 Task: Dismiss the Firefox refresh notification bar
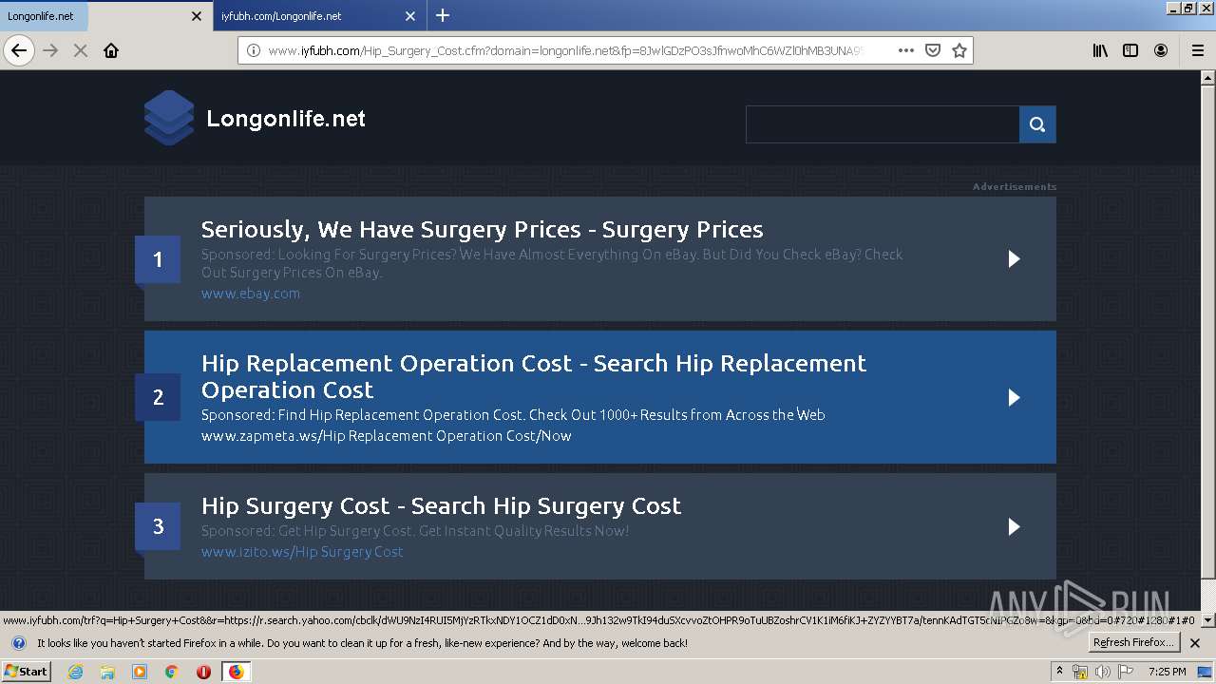pyautogui.click(x=1195, y=643)
